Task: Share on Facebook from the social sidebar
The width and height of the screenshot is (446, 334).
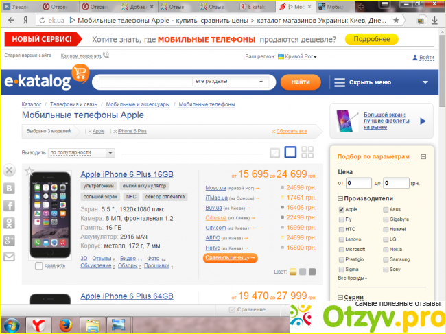Action: point(9,205)
